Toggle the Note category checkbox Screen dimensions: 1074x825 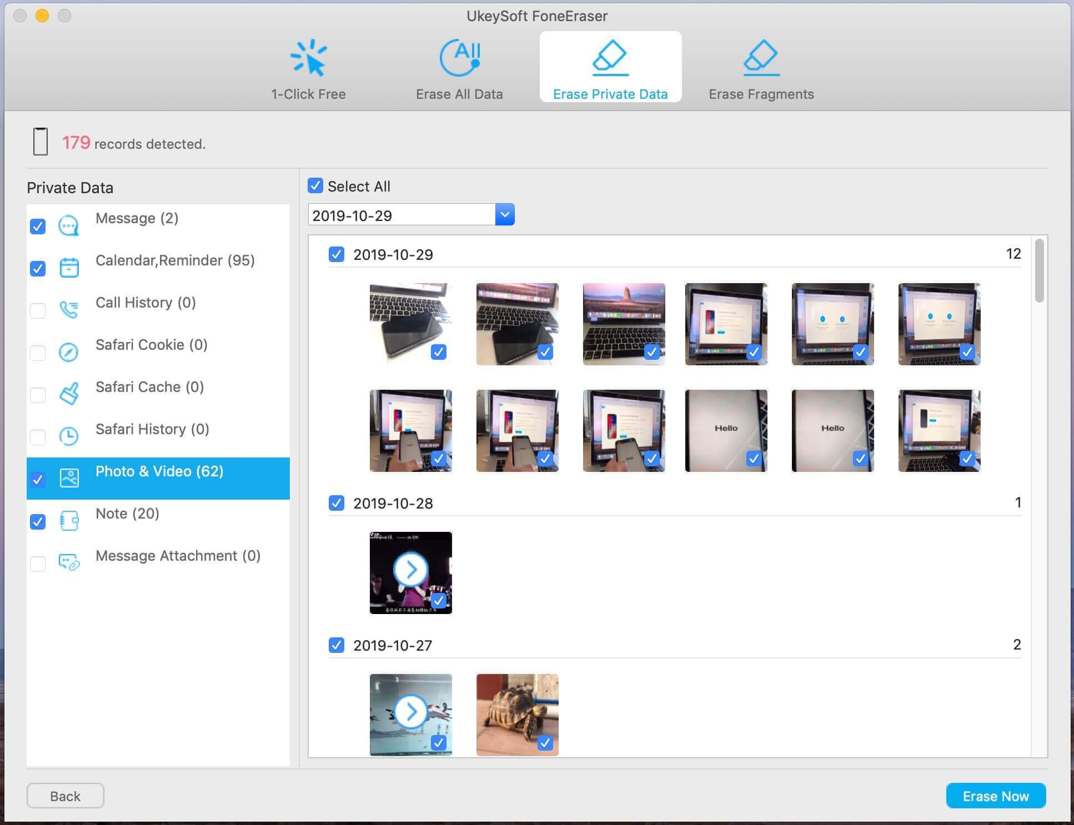click(x=38, y=522)
